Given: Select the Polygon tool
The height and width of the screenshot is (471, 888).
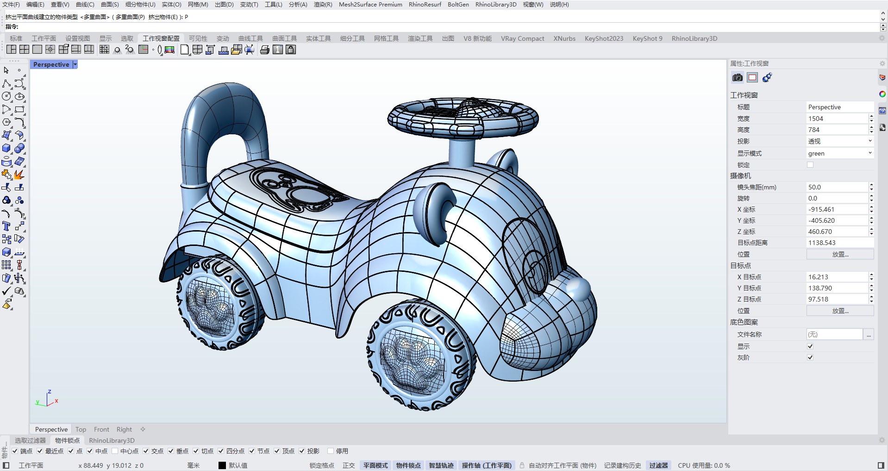Looking at the screenshot, I should [6, 122].
